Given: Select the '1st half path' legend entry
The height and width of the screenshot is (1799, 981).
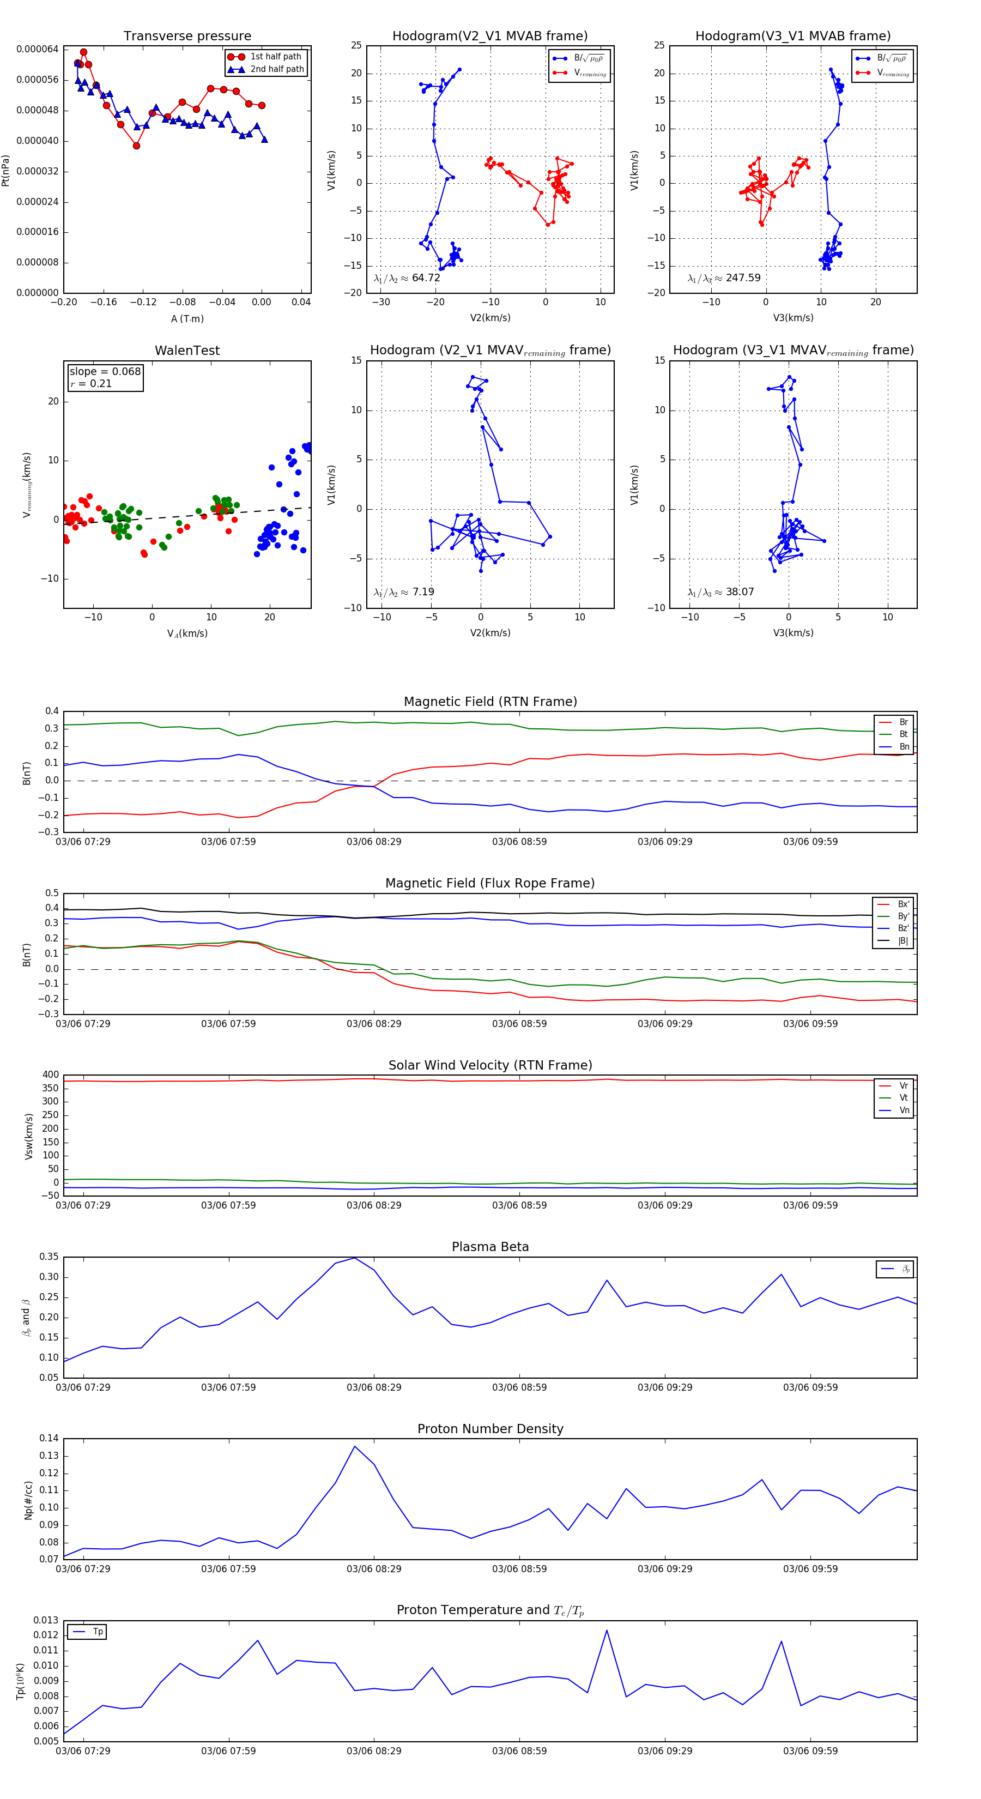Looking at the screenshot, I should point(265,57).
